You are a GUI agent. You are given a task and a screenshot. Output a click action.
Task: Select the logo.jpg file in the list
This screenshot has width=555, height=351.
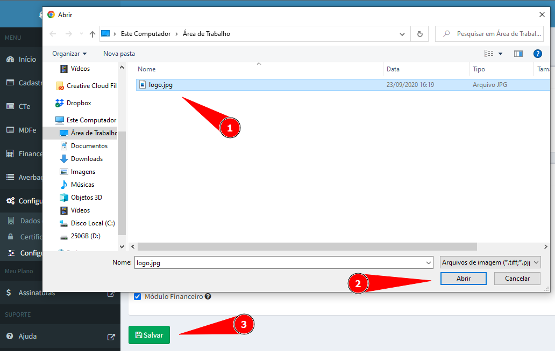tap(161, 85)
